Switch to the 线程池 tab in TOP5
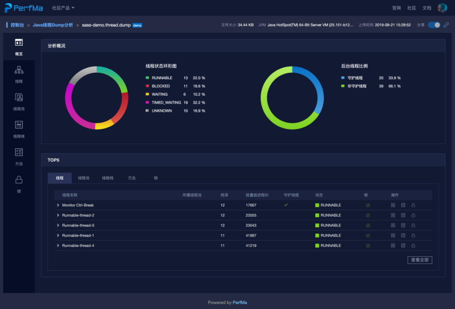The height and width of the screenshot is (309, 455). (83, 178)
